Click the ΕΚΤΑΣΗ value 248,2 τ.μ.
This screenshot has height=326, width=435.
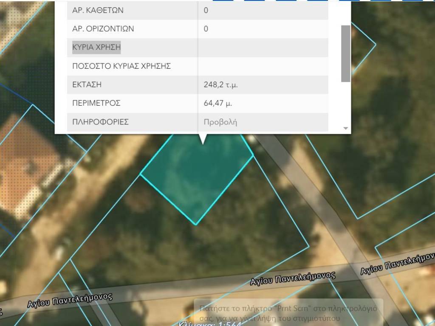220,85
